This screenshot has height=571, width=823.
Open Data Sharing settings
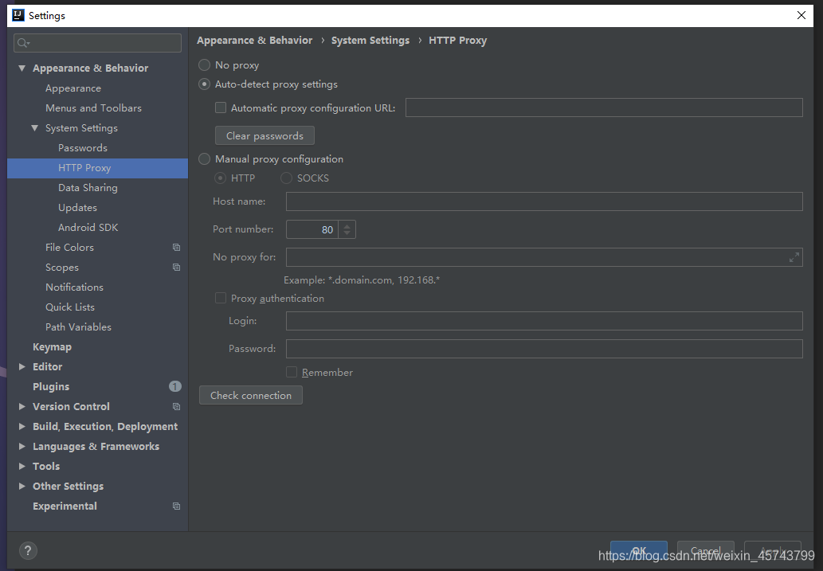point(88,188)
